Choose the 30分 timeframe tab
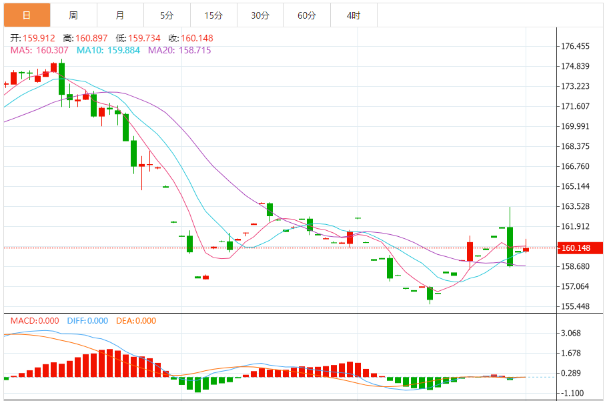This screenshot has height=401, width=607. (260, 15)
